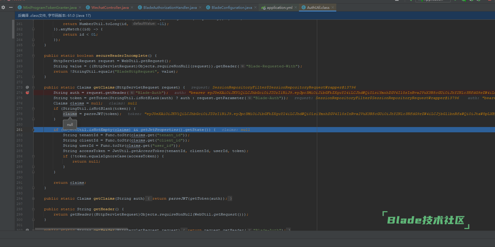Click the folded code placeholder on line 294

(x=149, y=199)
